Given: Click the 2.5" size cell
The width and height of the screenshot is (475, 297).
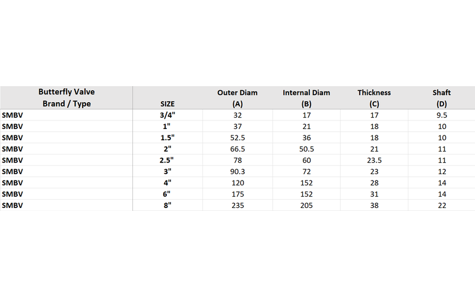Looking at the screenshot, I should 167,160.
